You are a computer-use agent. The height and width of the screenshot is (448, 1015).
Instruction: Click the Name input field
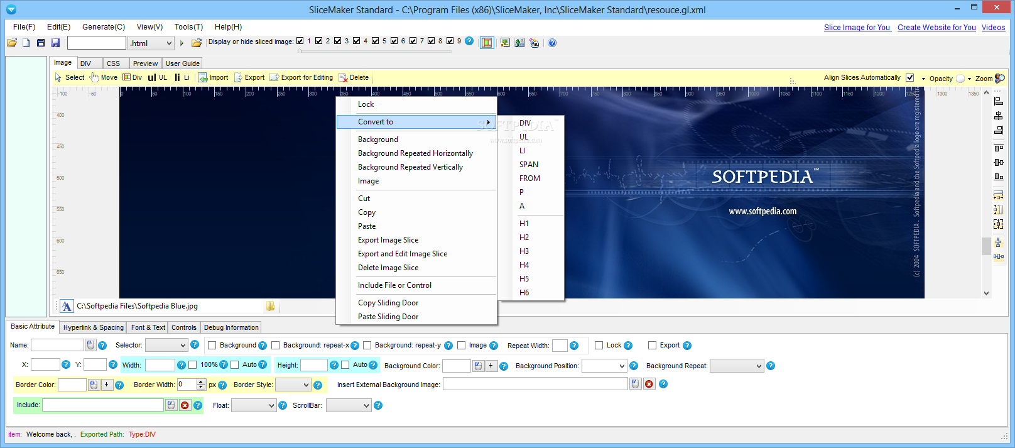[x=57, y=345]
